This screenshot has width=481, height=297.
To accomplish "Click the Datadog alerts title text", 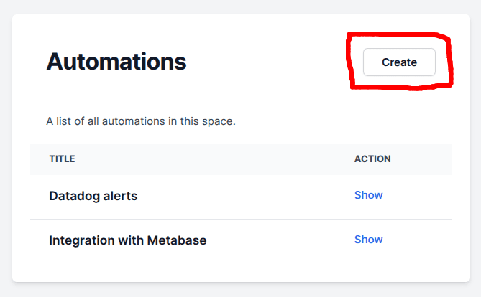I will (93, 196).
